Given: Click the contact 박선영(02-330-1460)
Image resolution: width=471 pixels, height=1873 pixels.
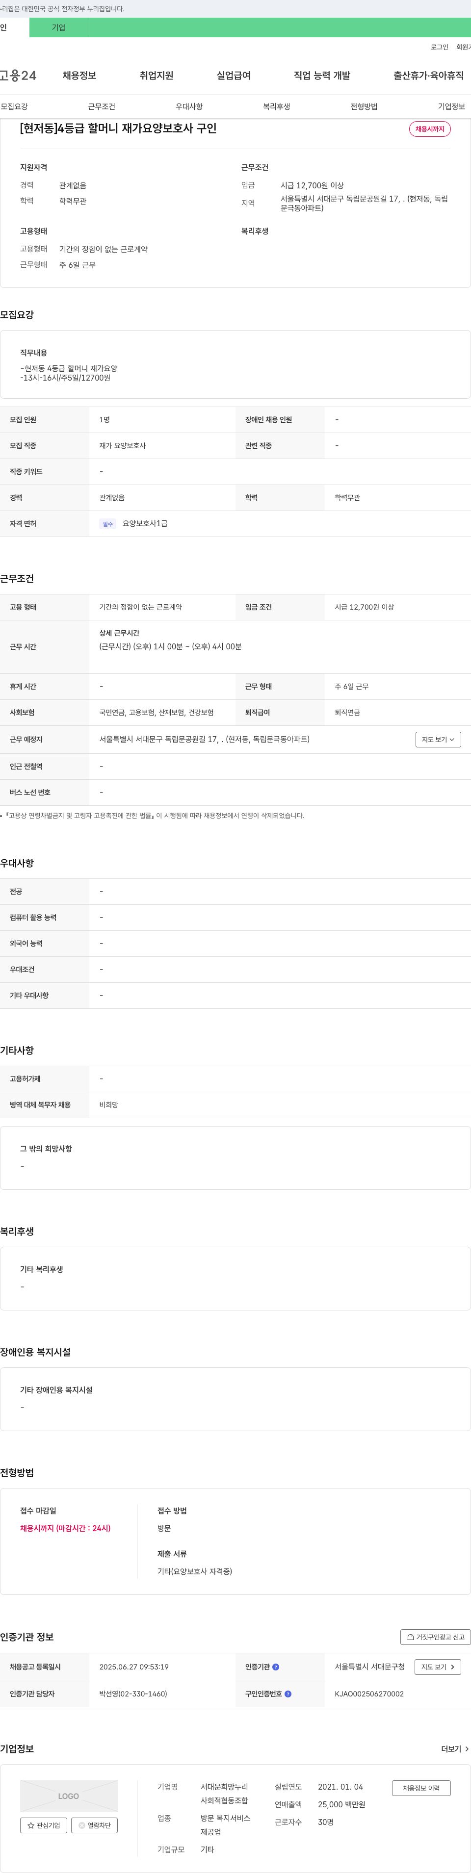Looking at the screenshot, I should pyautogui.click(x=133, y=1694).
